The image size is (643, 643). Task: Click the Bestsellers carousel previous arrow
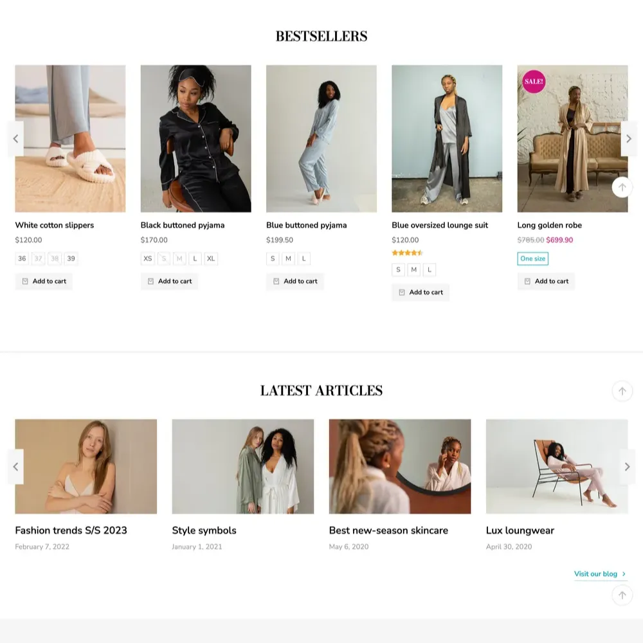coord(15,139)
